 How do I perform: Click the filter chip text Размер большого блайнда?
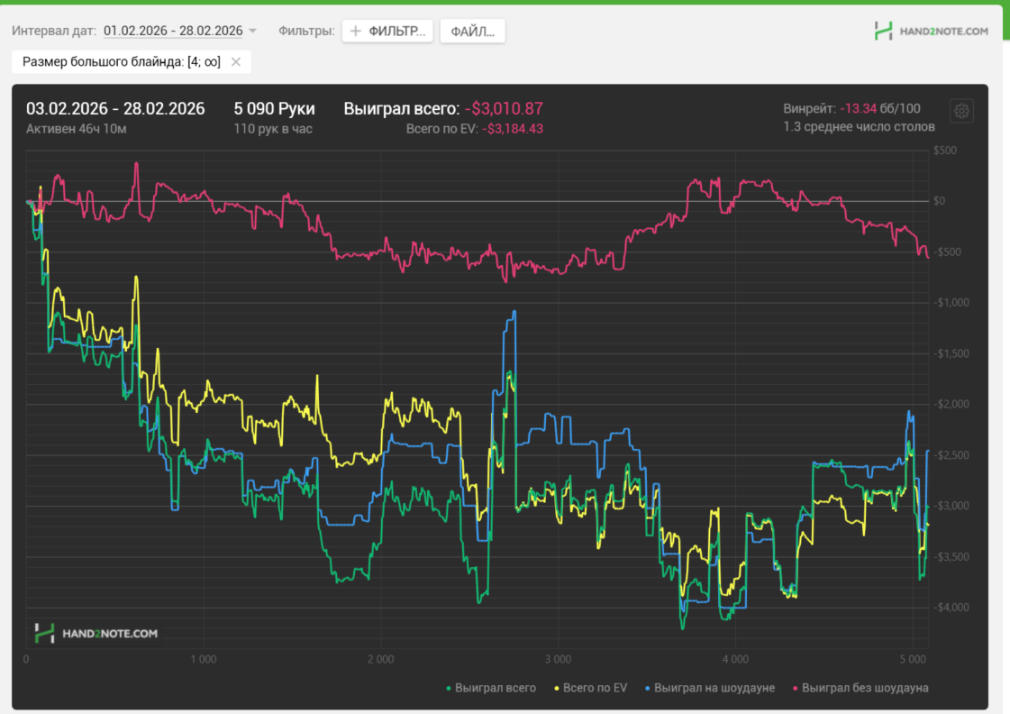pyautogui.click(x=122, y=62)
